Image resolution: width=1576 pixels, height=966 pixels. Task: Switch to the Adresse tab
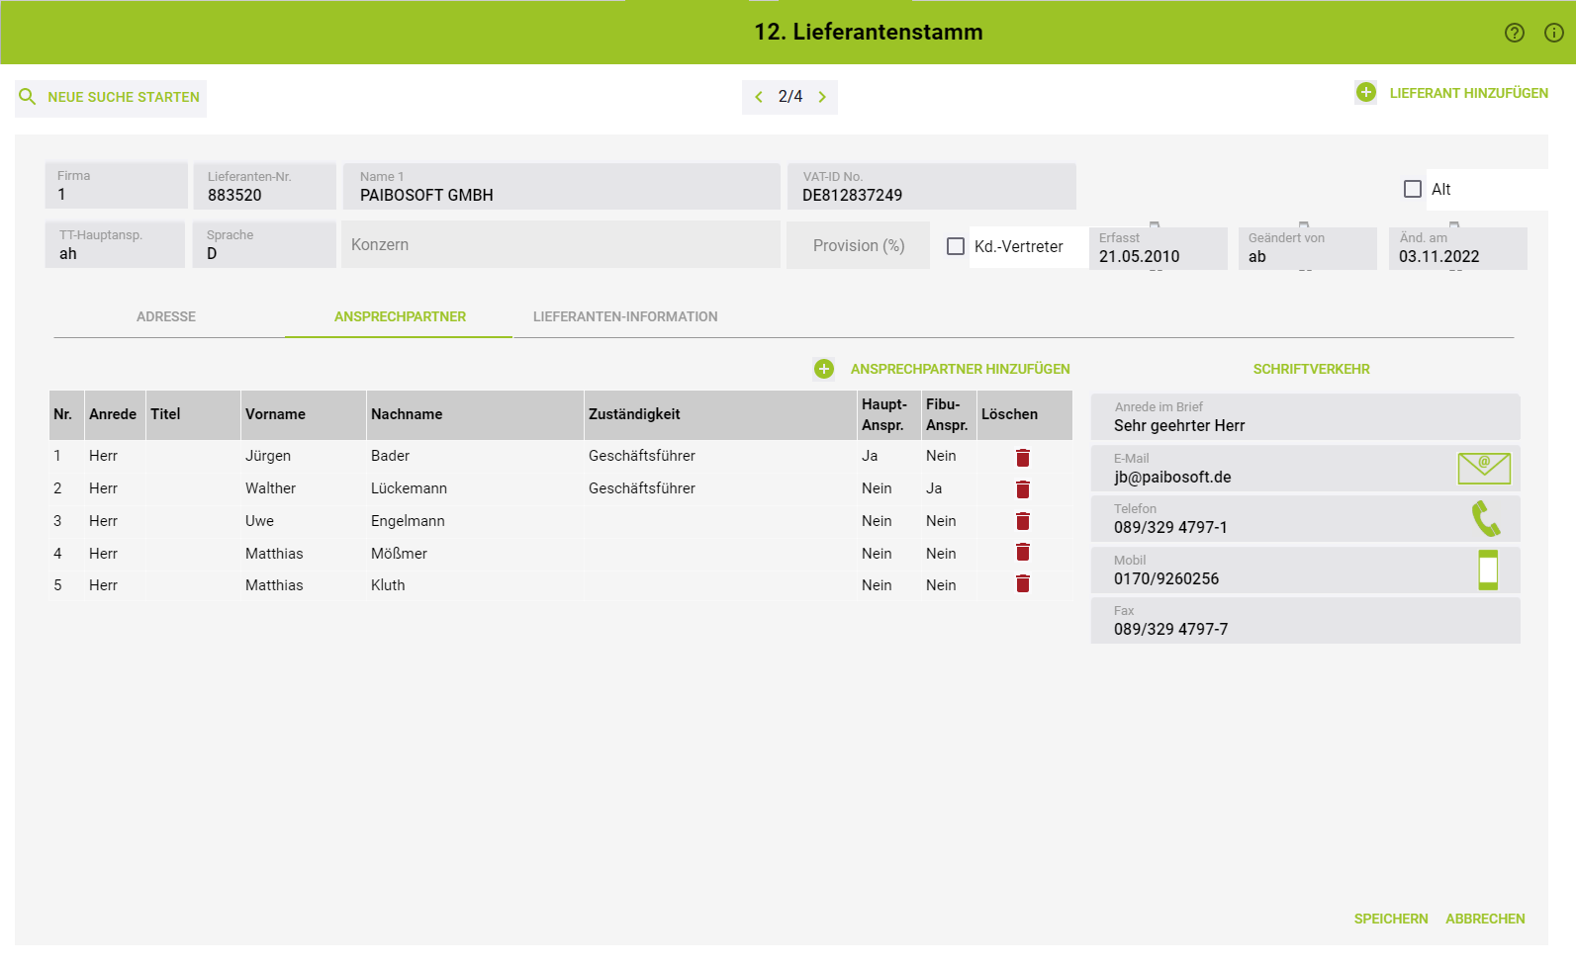pos(166,316)
